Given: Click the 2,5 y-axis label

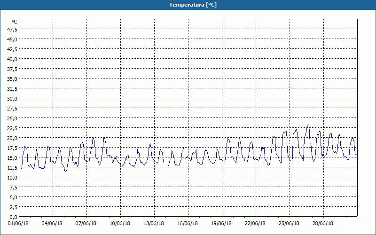Looking at the screenshot, I should click(x=13, y=207).
